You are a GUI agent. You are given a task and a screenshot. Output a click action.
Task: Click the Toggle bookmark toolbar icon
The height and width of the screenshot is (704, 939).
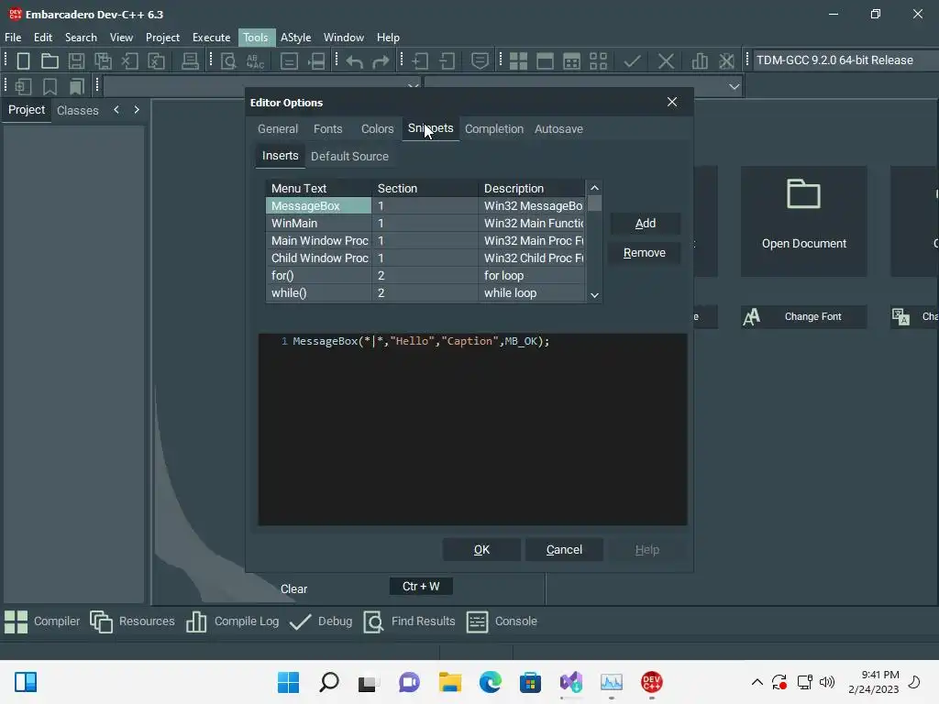click(50, 87)
